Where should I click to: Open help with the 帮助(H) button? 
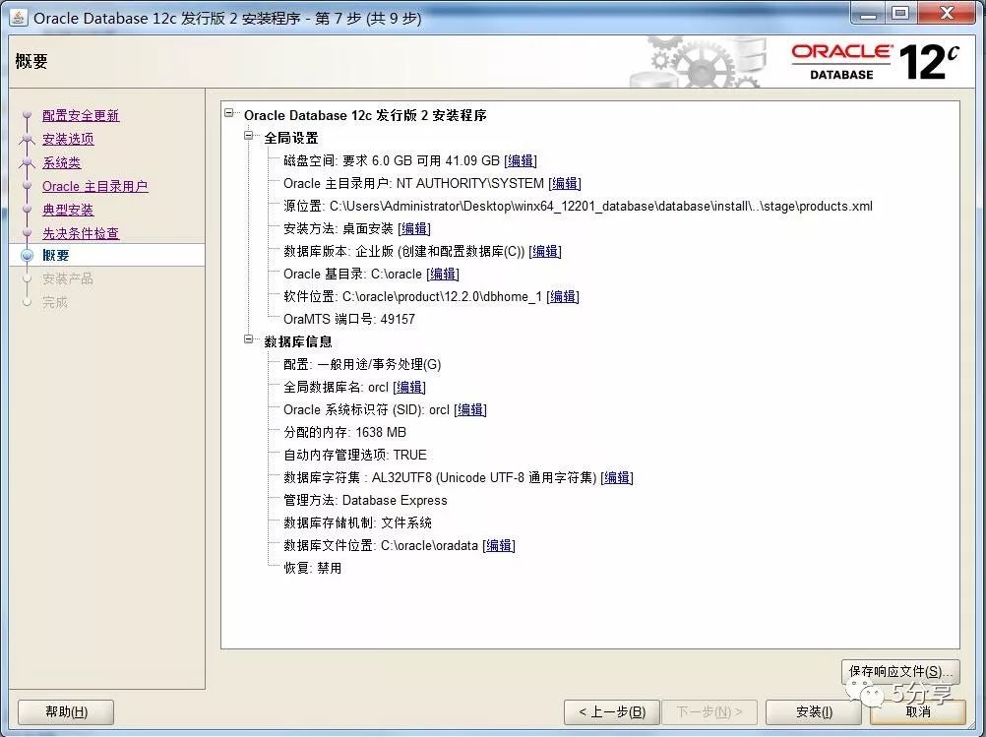point(66,711)
